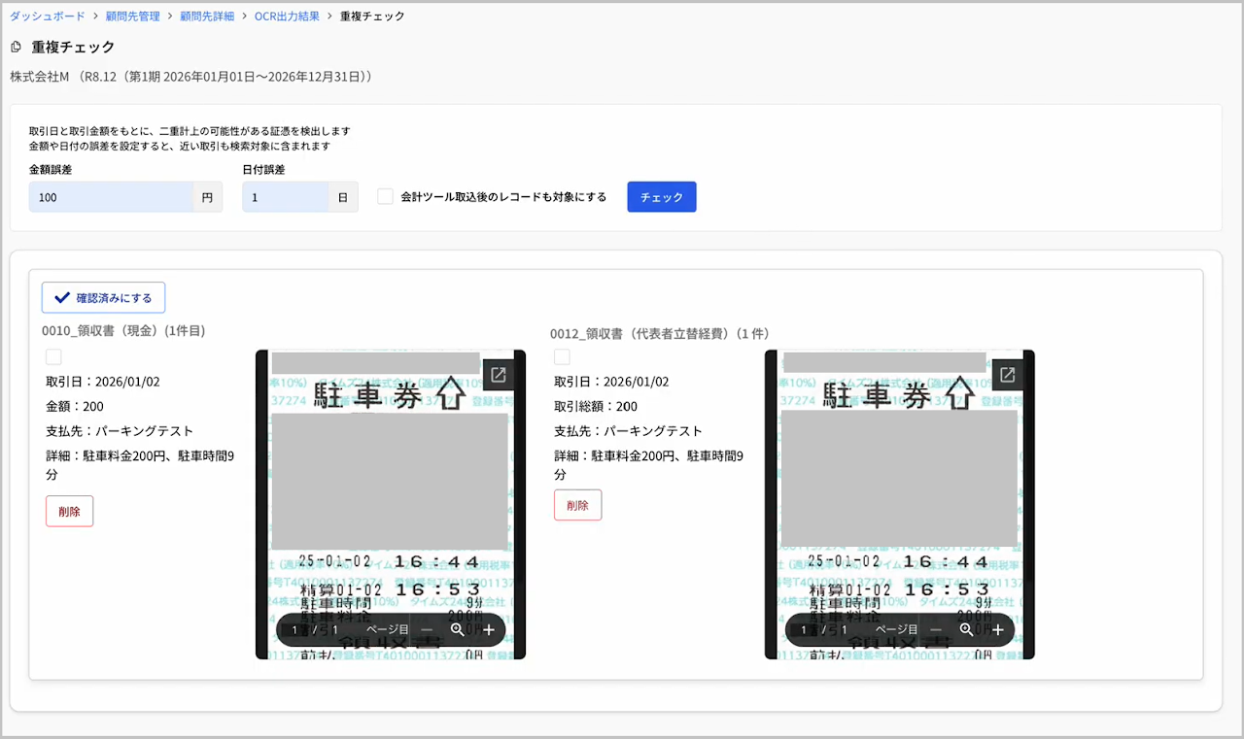
Task: Click 金額：200 text in left record
Action: click(75, 406)
